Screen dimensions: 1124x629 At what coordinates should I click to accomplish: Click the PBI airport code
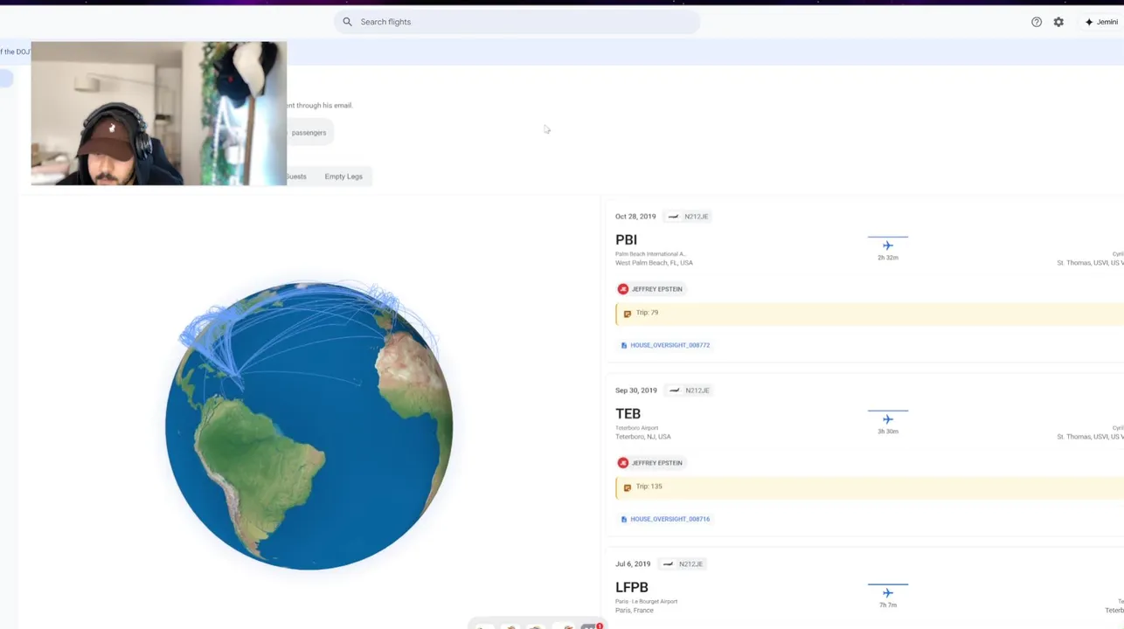tap(626, 239)
